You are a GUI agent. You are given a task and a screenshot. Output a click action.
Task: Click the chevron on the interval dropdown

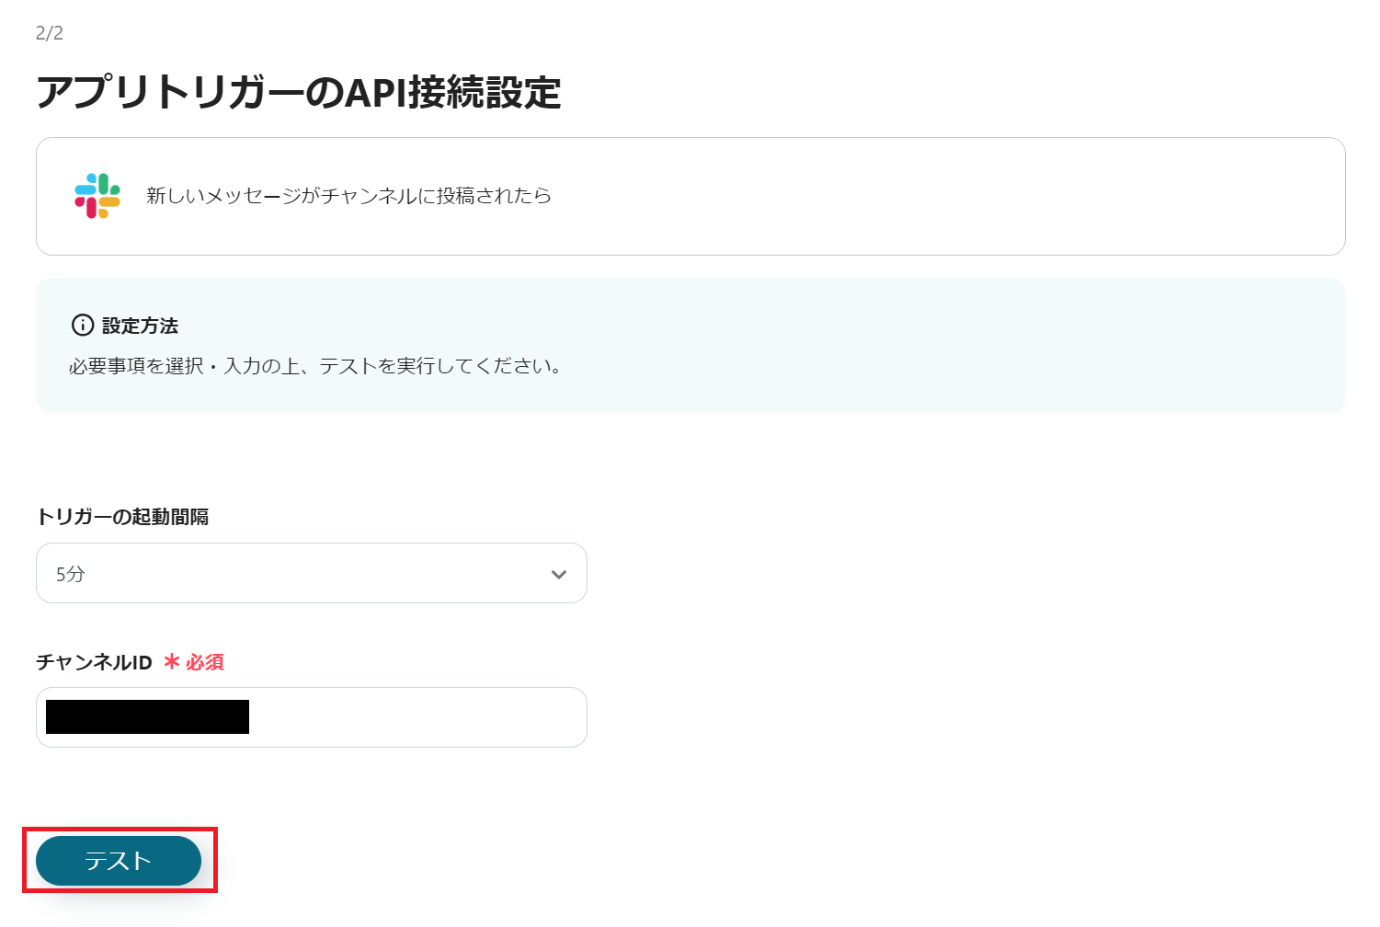pos(558,573)
